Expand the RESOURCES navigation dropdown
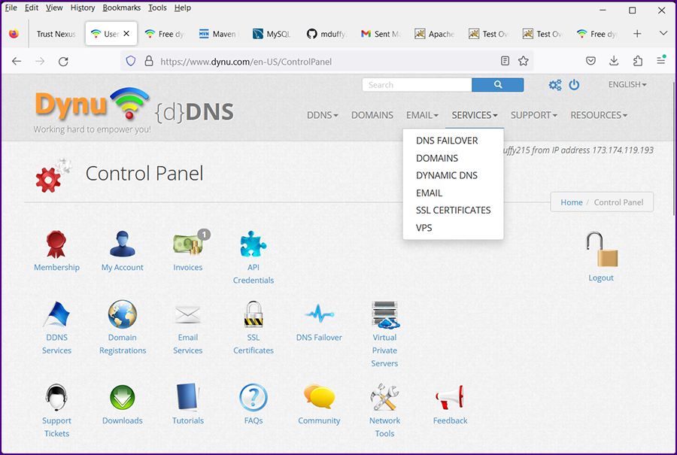The height and width of the screenshot is (455, 677). (598, 115)
